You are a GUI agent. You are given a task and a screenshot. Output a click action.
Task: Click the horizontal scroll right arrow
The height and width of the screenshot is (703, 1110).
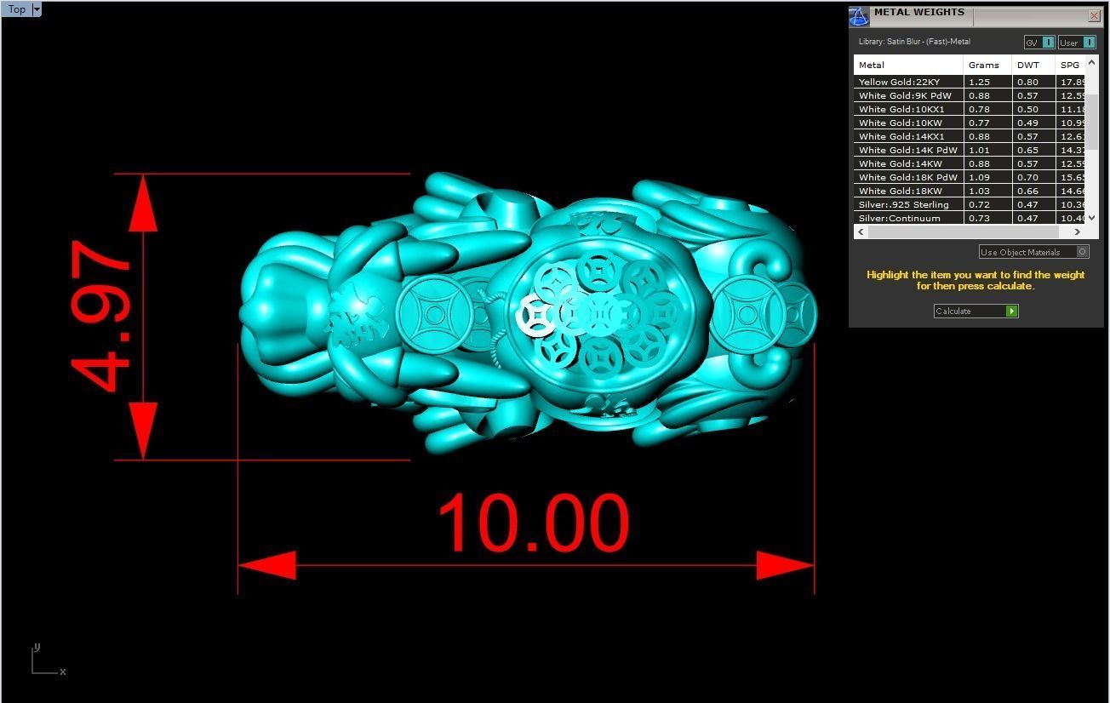1078,231
